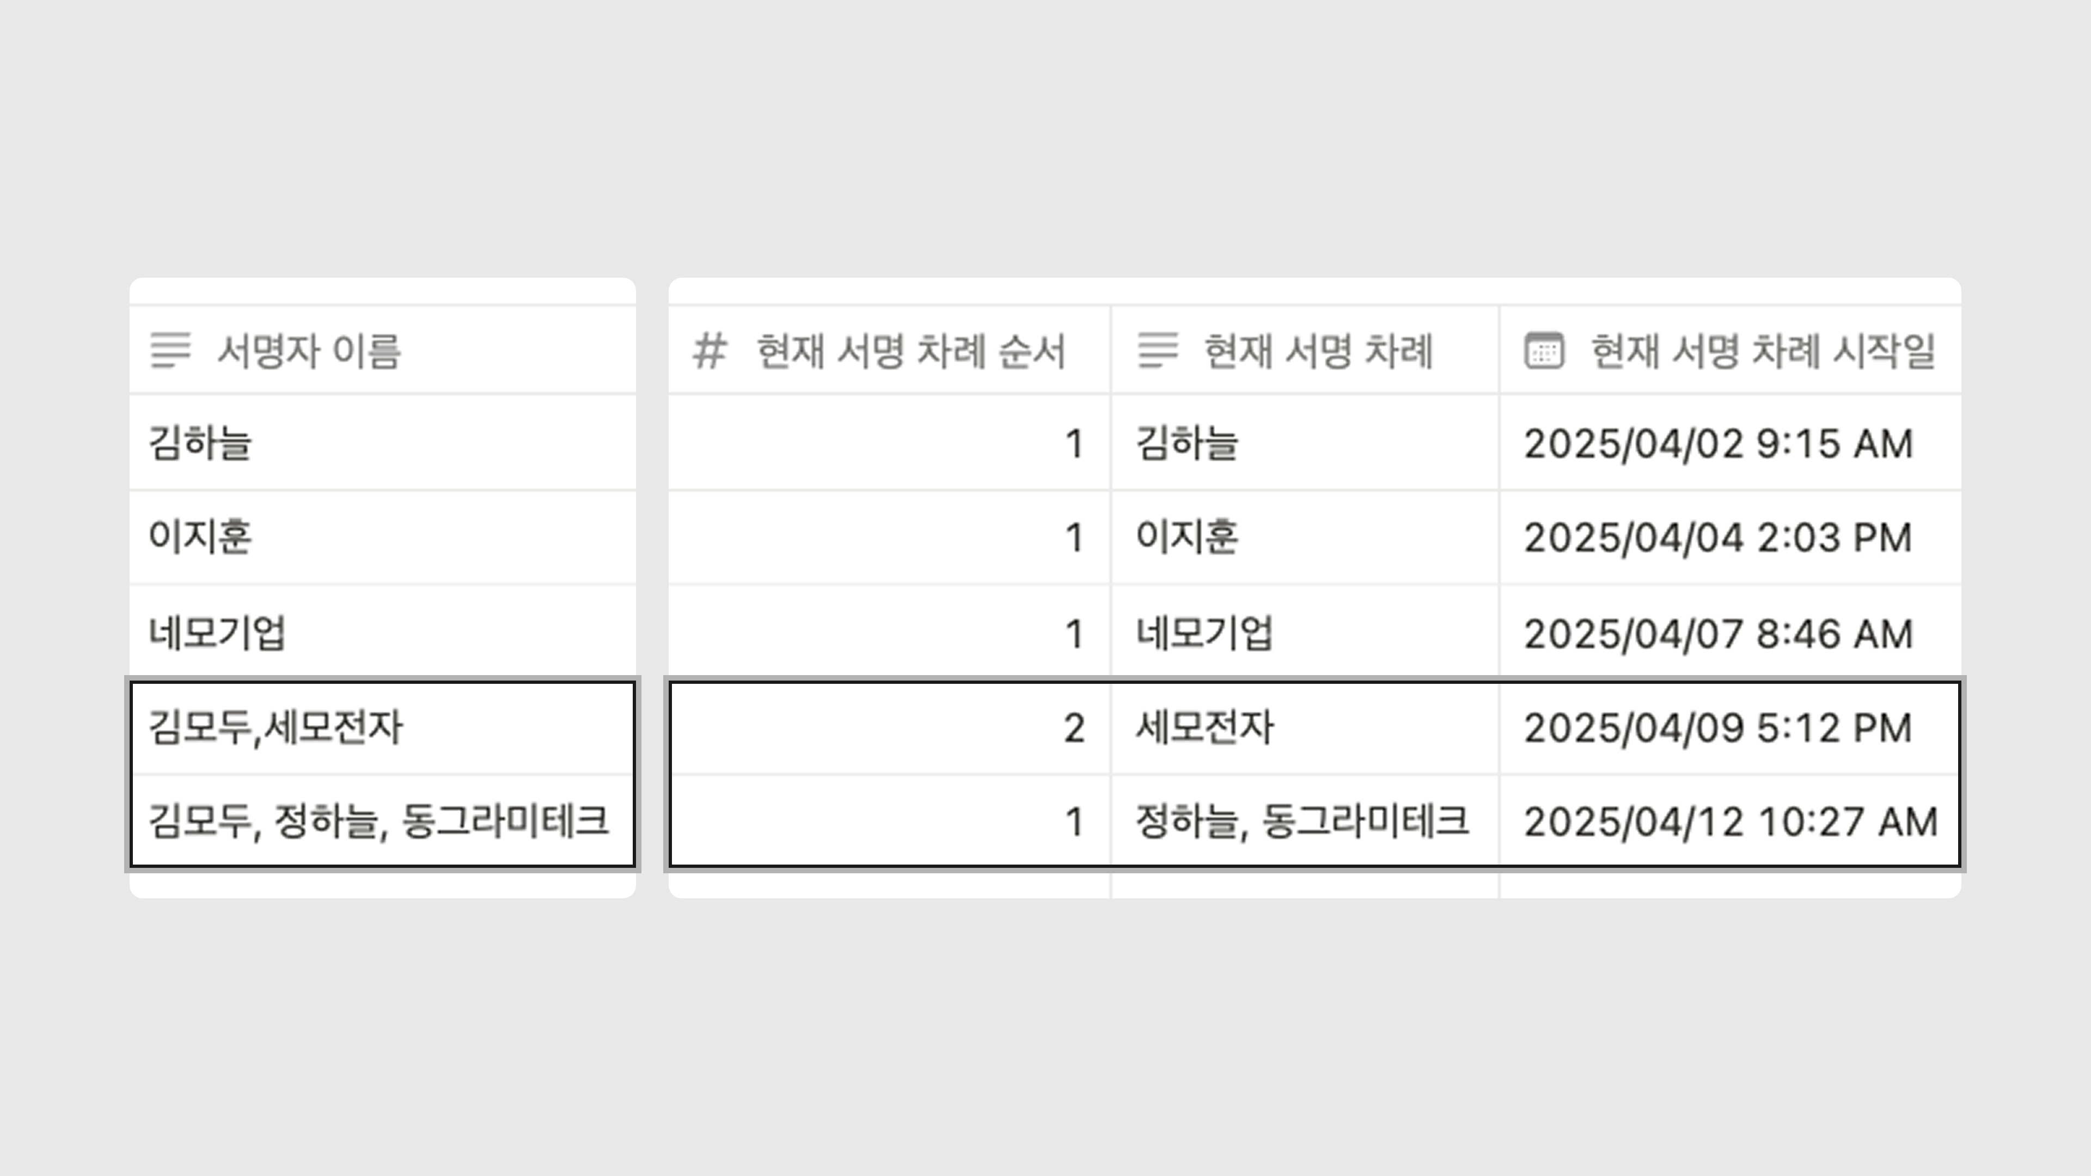This screenshot has width=2091, height=1176.
Task: Select the date cell 2025/04/09 5:12 PM
Action: coord(1717,727)
